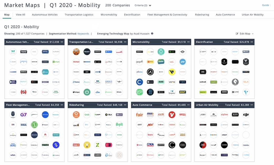Open the Flexport dark circle logo
Screen dimensions: 274x165
tap(87, 52)
